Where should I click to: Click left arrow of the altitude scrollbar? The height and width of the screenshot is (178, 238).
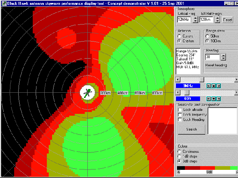(x=178, y=92)
